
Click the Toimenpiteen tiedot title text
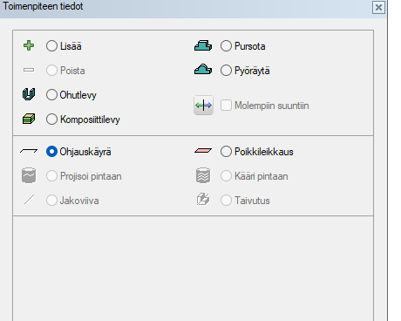pos(43,6)
